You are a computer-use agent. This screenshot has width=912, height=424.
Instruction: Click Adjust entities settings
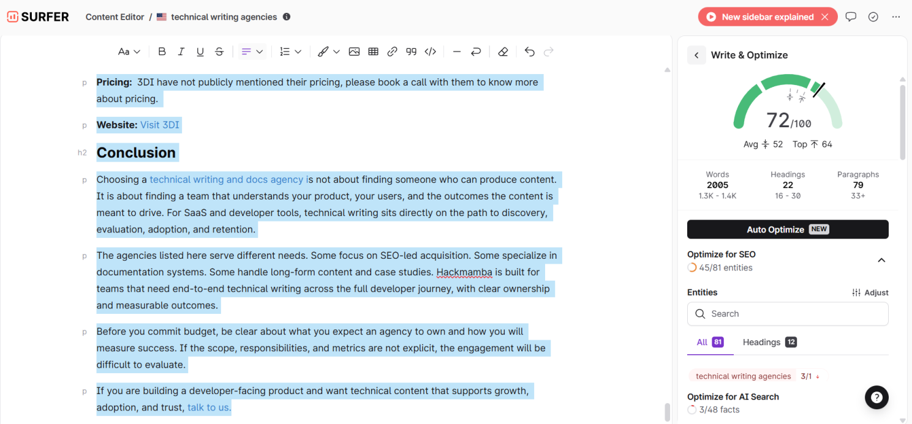[870, 292]
